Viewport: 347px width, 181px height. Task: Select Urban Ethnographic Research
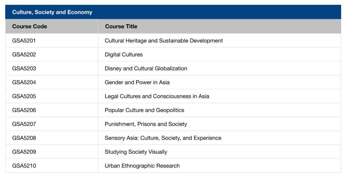click(x=142, y=166)
